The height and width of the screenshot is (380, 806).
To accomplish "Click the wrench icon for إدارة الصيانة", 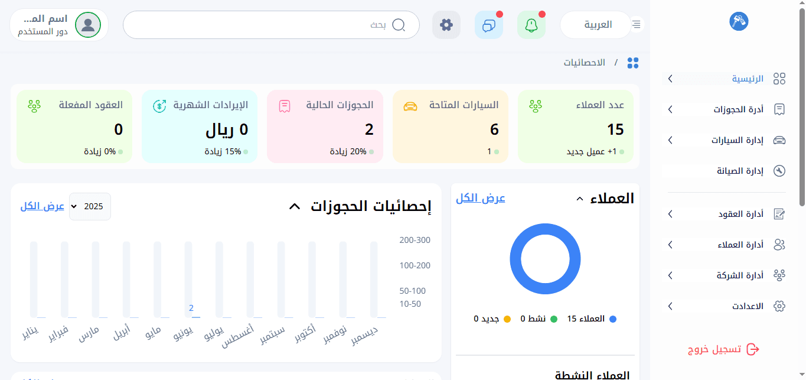I will pos(779,171).
